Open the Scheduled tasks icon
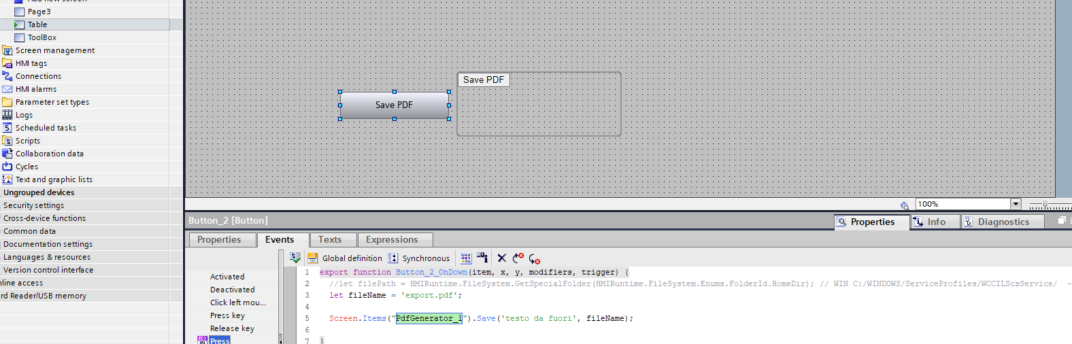The image size is (1072, 344). [7, 128]
